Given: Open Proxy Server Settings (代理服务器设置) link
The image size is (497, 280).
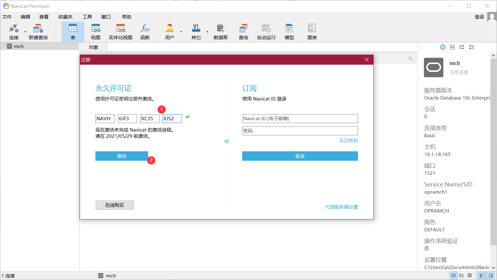Looking at the screenshot, I should (x=341, y=207).
